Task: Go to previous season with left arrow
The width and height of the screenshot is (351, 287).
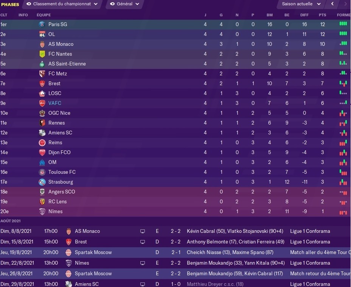Action: click(x=332, y=4)
